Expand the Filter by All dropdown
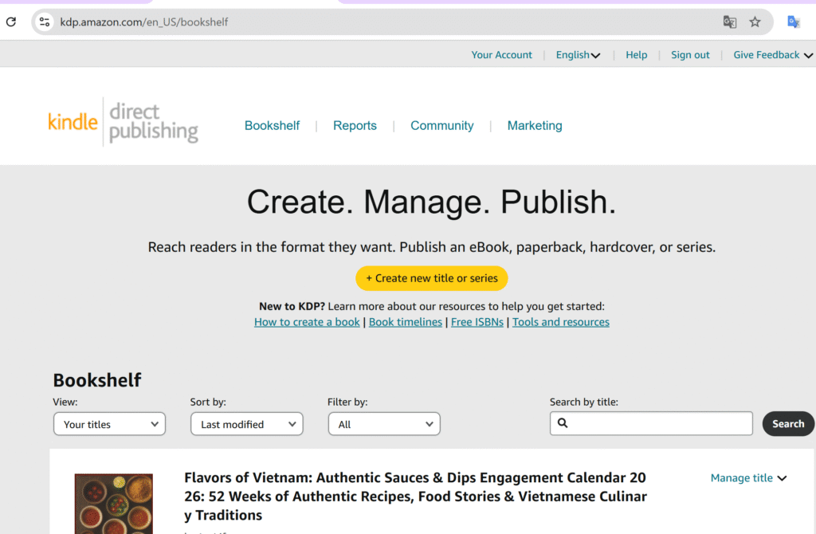 384,424
